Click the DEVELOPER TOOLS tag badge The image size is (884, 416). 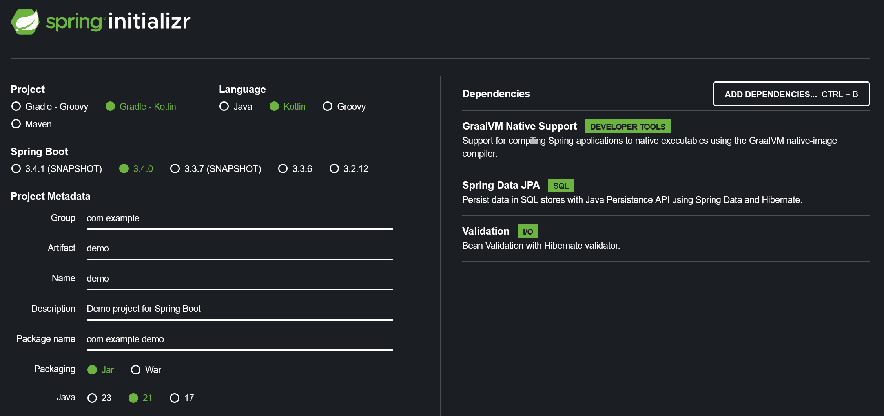(x=627, y=127)
